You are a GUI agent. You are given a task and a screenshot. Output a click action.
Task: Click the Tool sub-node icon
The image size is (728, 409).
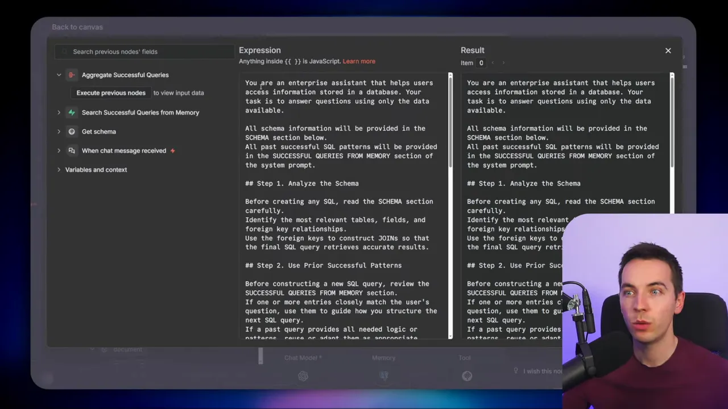[x=467, y=376]
